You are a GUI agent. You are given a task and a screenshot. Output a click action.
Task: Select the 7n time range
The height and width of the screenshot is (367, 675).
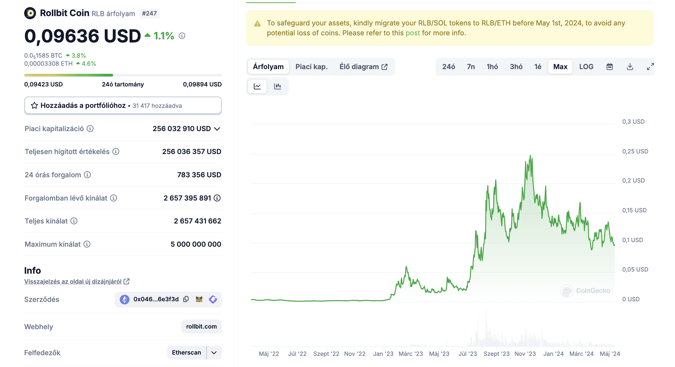[x=471, y=67]
